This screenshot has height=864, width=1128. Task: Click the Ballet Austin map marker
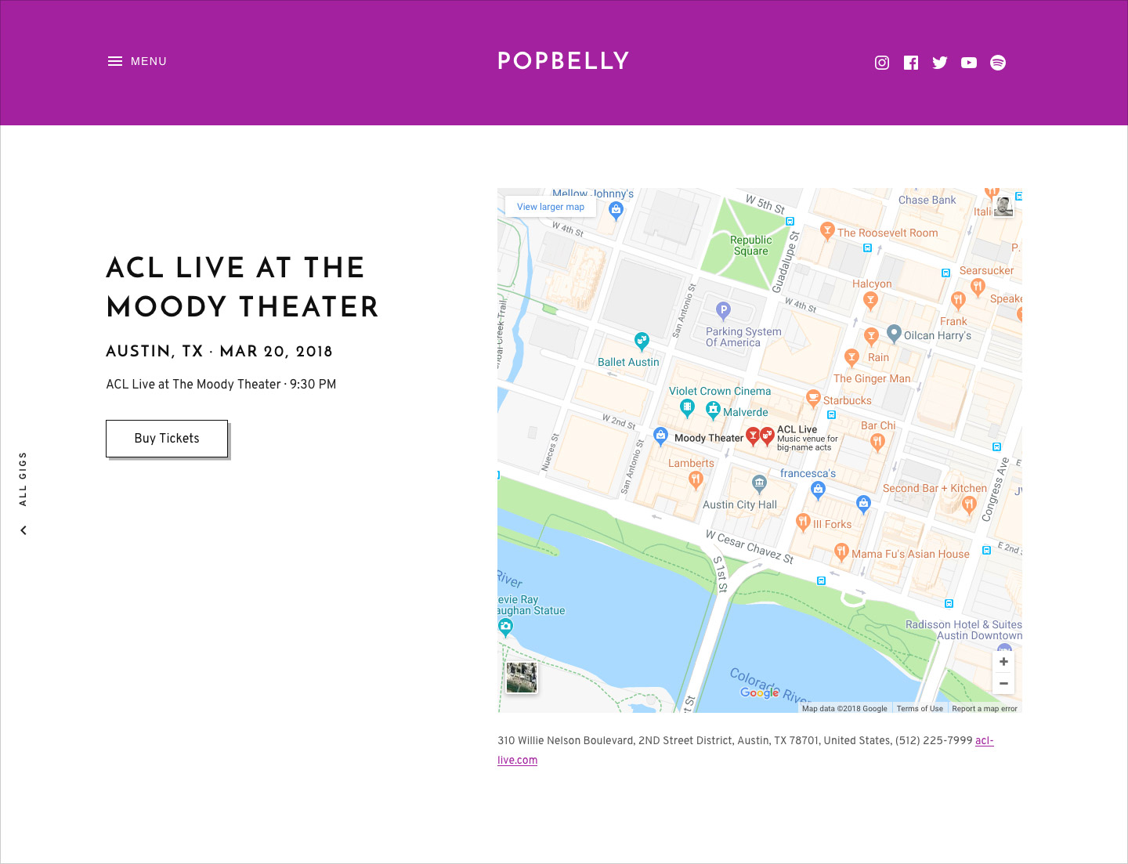coord(642,341)
